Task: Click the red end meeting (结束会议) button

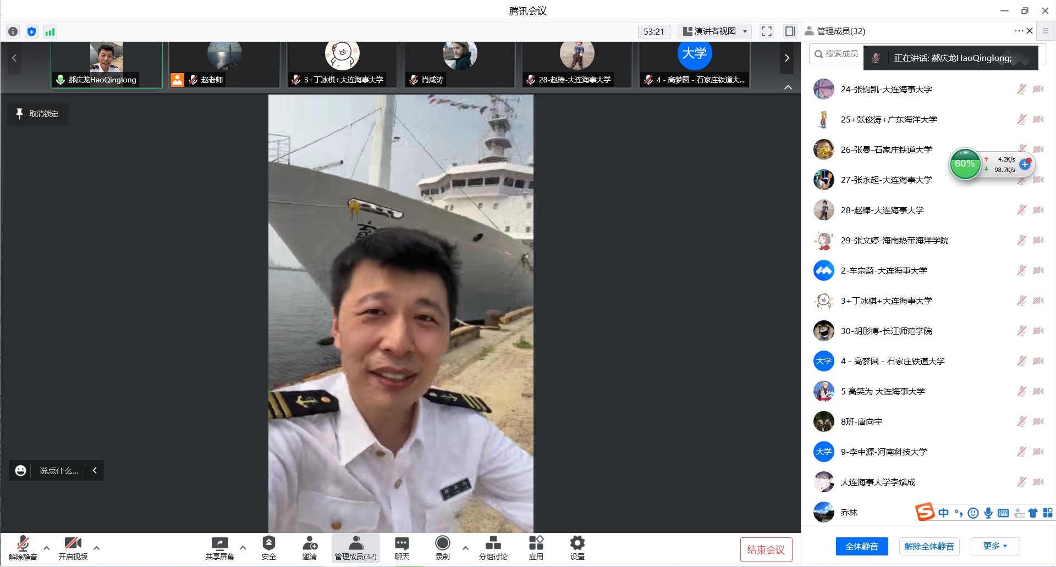Action: 766,549
